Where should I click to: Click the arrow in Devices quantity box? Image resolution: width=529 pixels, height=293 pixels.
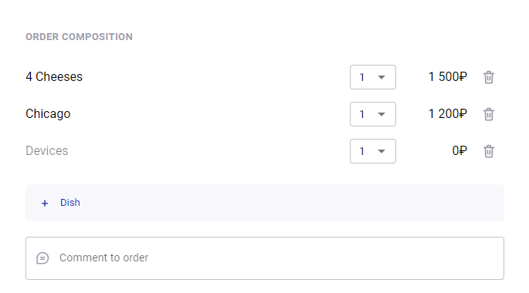(x=381, y=152)
